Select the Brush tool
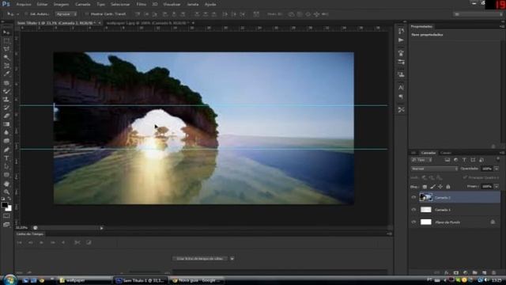This screenshot has height=285, width=506. (x=6, y=91)
